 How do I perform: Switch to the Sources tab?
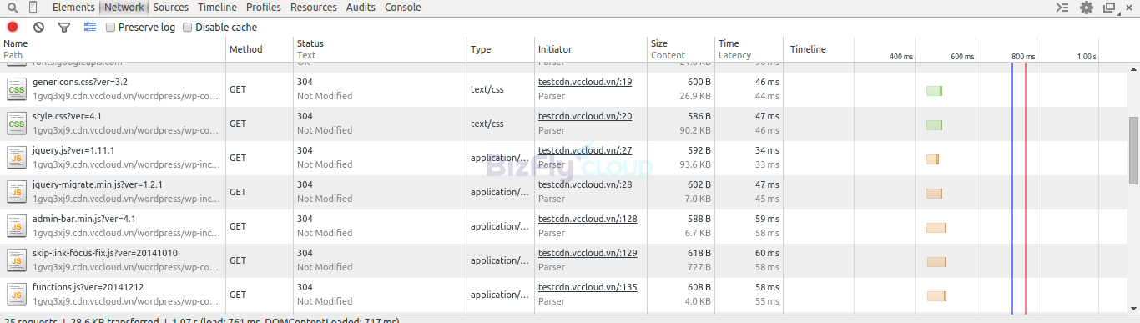170,8
